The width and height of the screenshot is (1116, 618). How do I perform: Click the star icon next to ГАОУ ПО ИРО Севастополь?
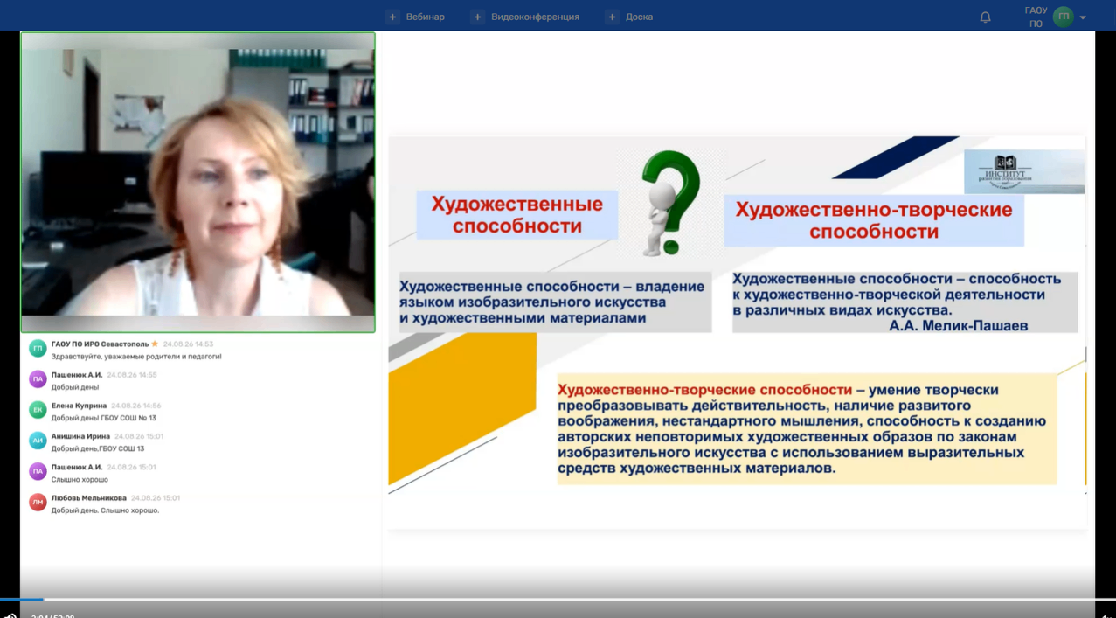155,344
